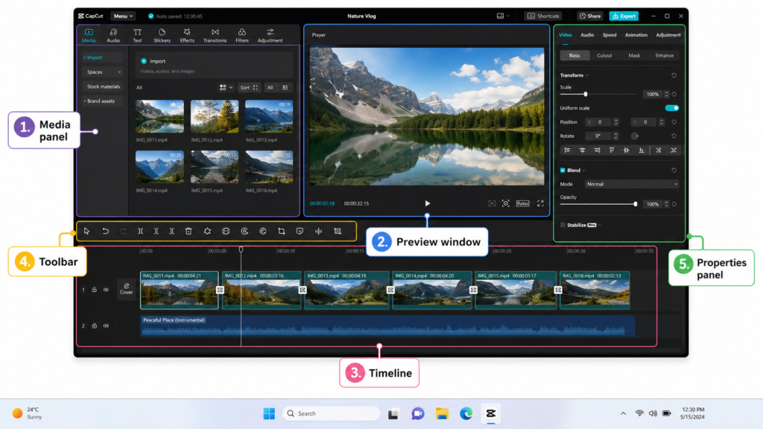Open the grid view dropdown
Screen dimensions: 763x429
(226, 88)
